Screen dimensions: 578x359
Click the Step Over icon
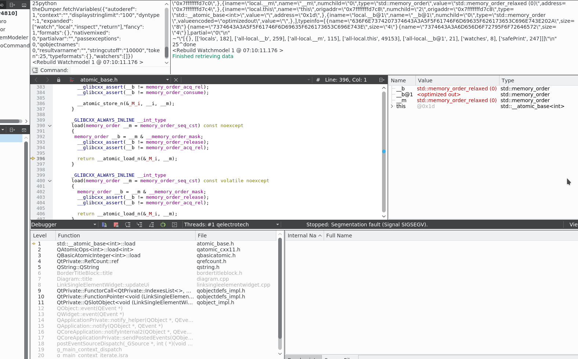[x=128, y=225]
